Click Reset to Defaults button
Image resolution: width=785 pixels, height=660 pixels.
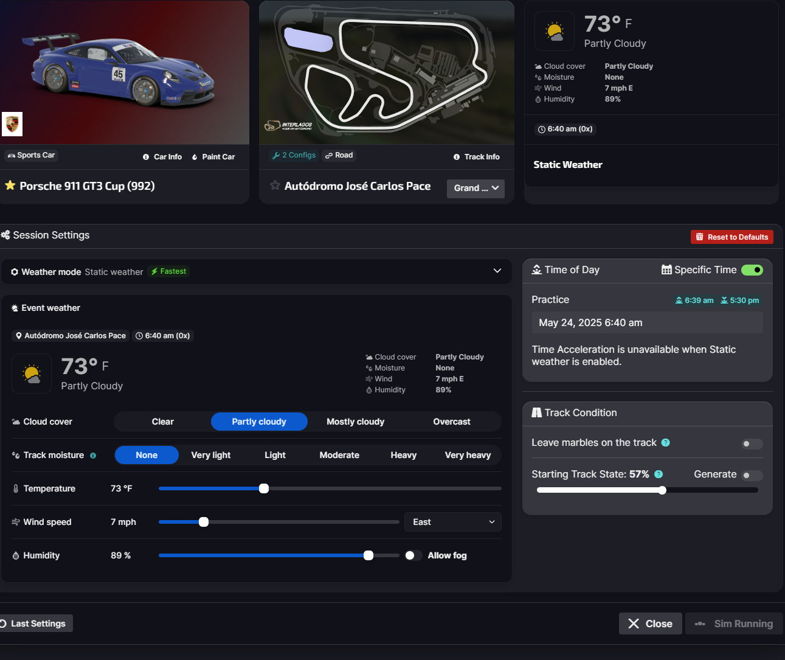click(732, 237)
